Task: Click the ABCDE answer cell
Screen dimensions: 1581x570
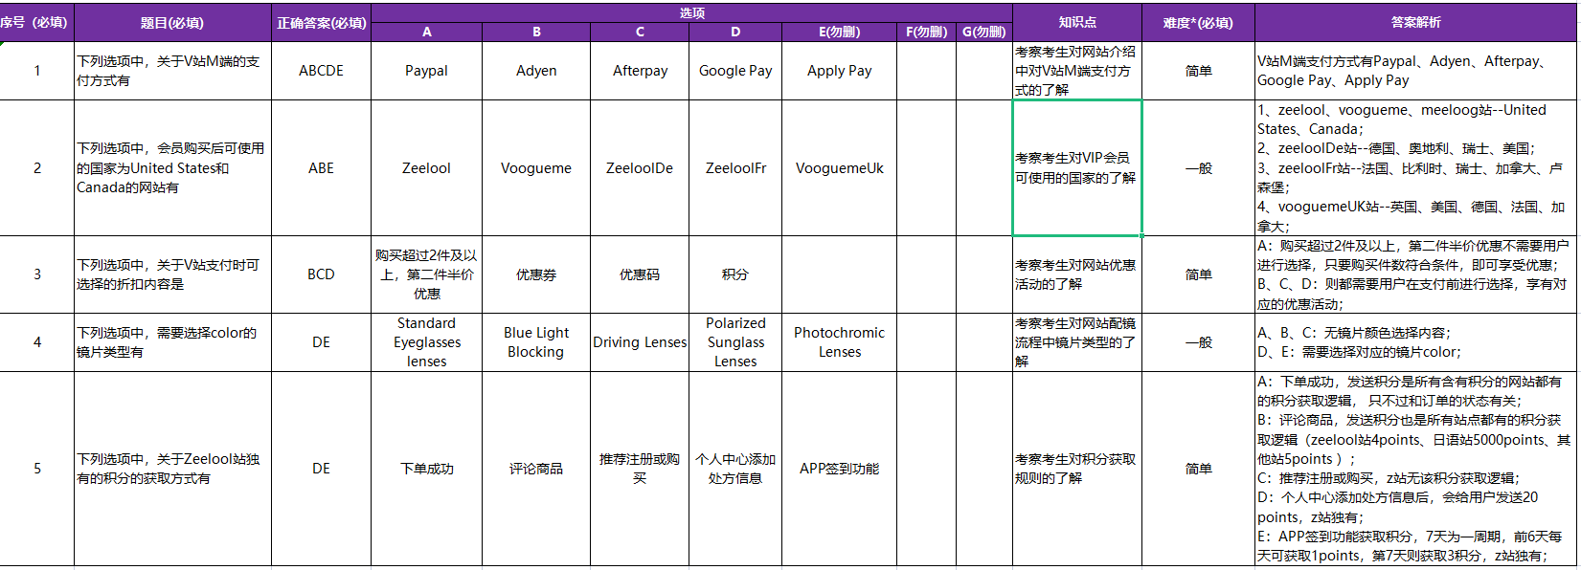Action: click(321, 71)
